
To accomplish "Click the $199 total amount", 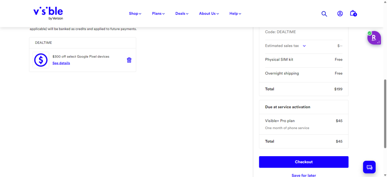I will pos(338,89).
